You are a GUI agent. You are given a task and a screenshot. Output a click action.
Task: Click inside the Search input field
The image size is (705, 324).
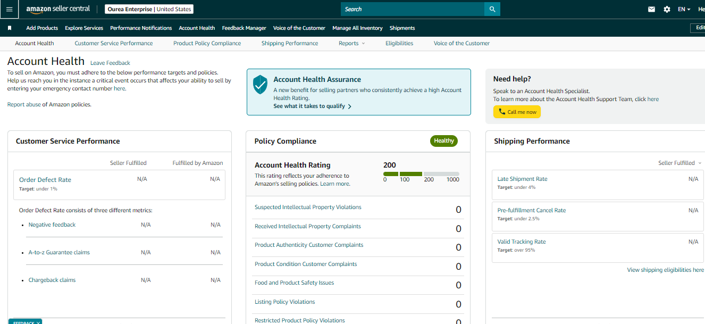[413, 9]
